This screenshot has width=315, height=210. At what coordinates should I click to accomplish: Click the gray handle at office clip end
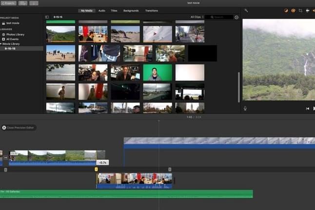(x=170, y=169)
